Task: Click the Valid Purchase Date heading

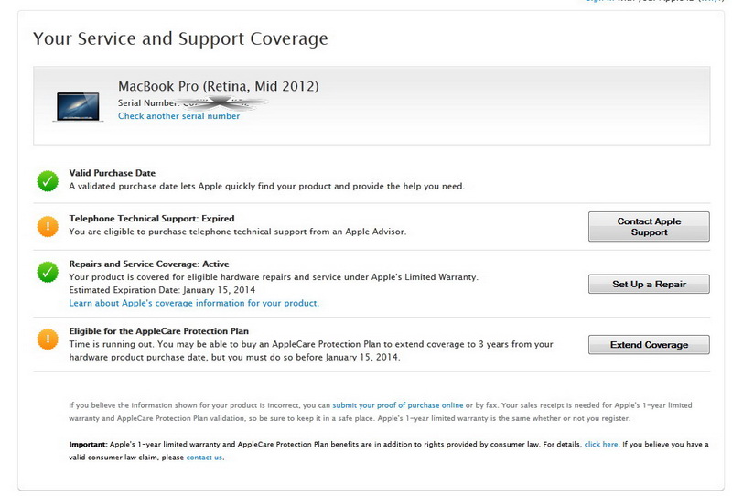Action: (113, 173)
